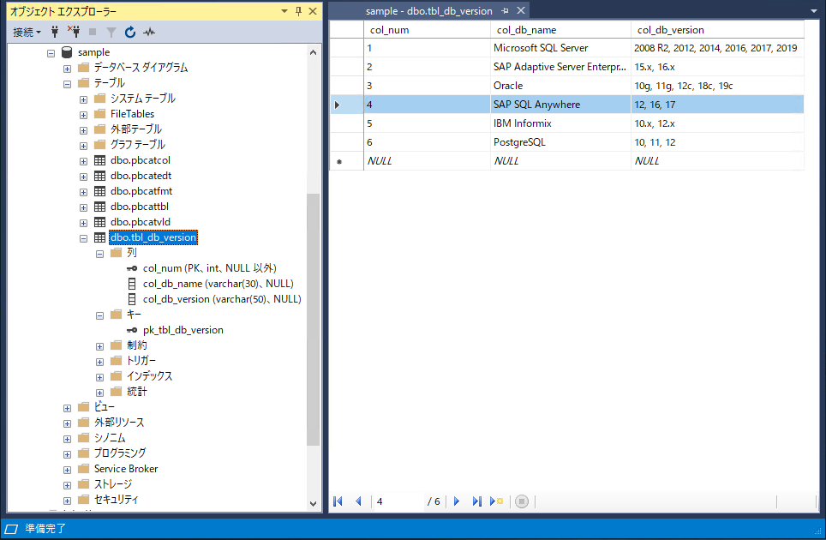
Task: Expand the インデックス folder
Action: tap(99, 376)
